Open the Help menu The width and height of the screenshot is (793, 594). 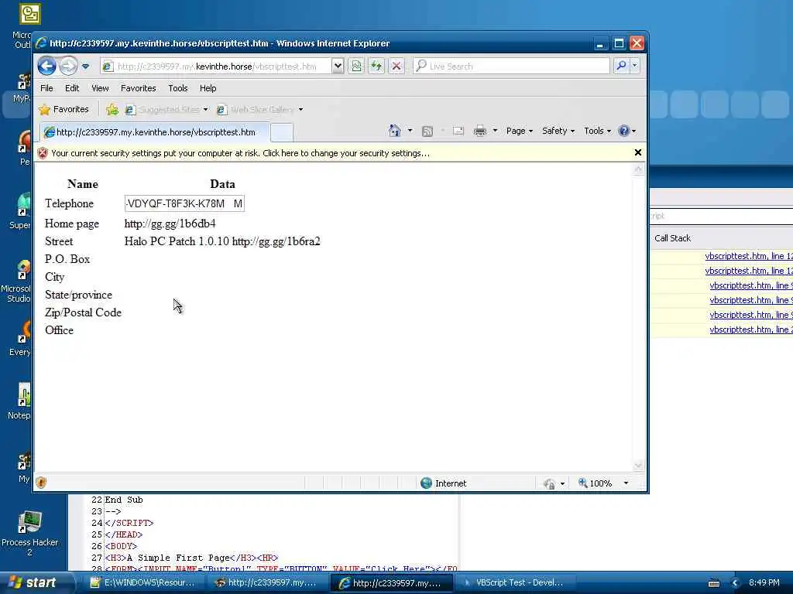pos(208,88)
